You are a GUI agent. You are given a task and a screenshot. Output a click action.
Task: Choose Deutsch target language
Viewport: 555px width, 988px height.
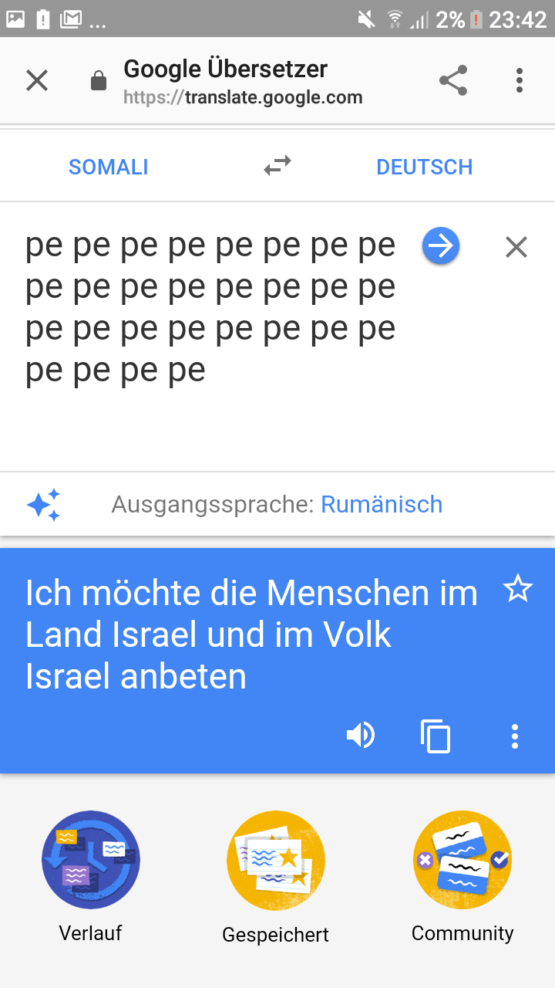click(424, 167)
